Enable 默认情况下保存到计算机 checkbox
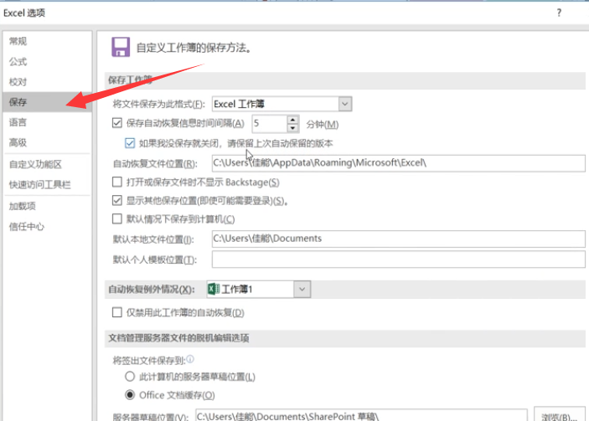Viewport: 589px width, 421px height. [x=117, y=218]
